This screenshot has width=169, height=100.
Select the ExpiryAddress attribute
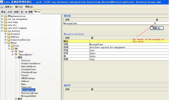(28, 66)
